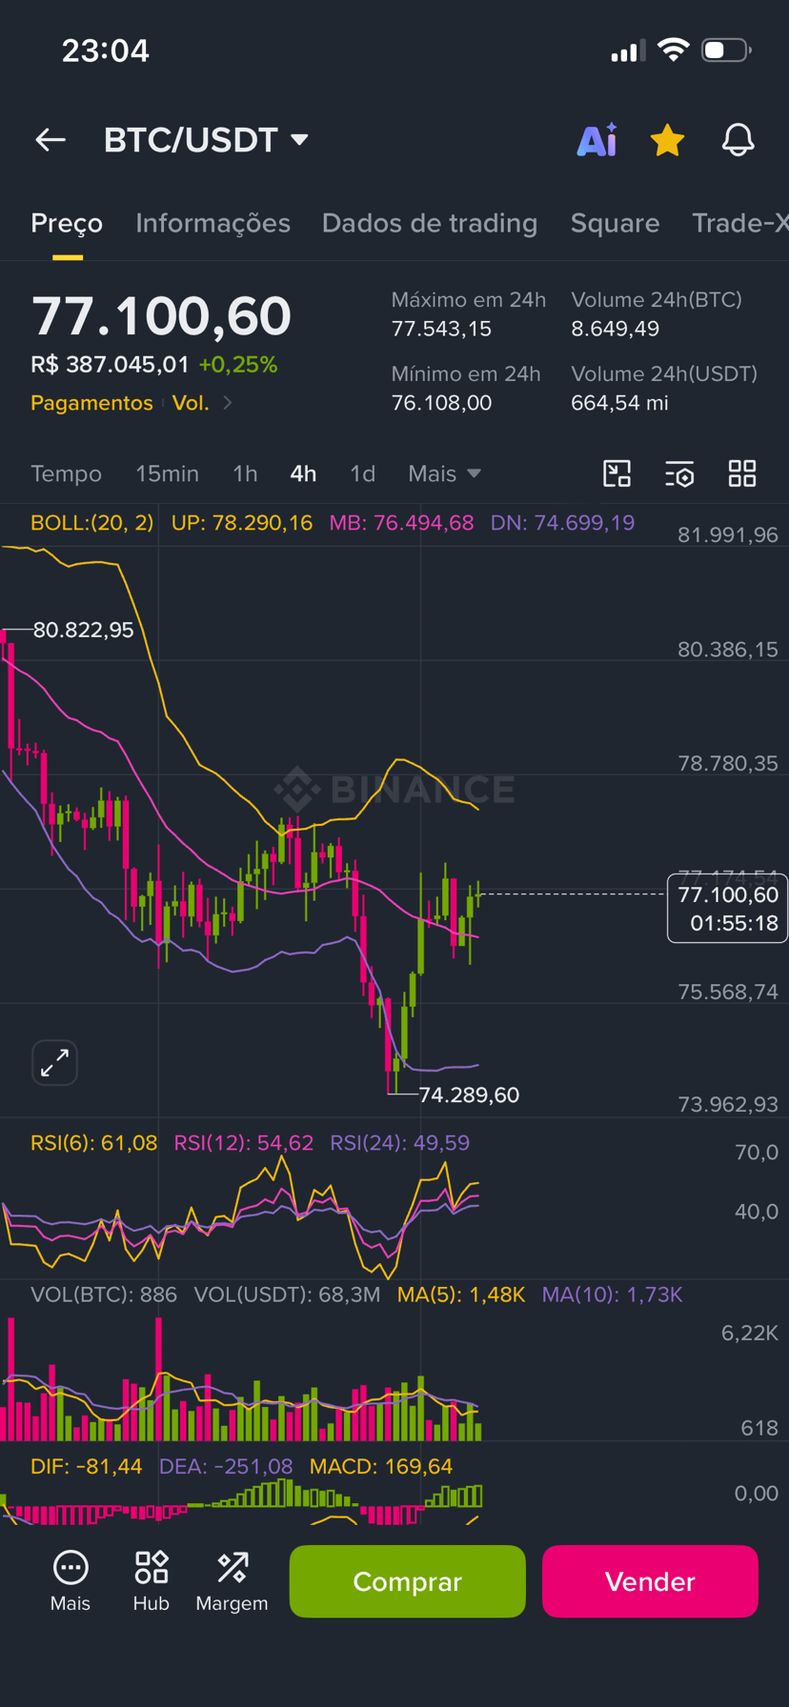Screen dimensions: 789x1707
Task: Tap the +0,25% change value
Action: 238,364
